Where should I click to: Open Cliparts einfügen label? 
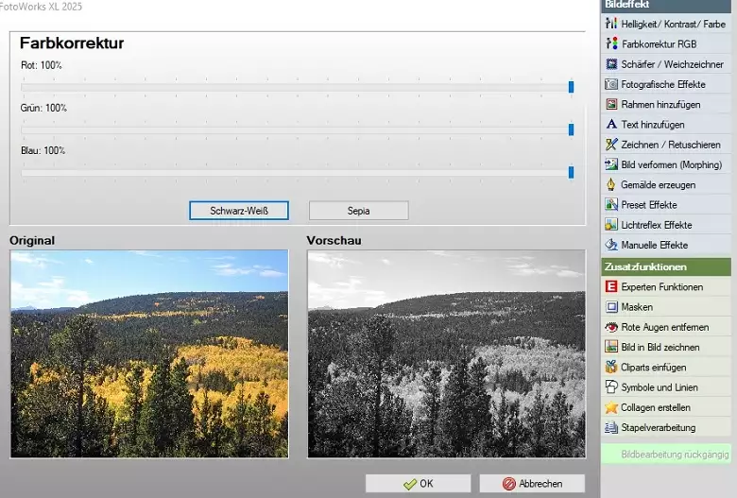coord(653,368)
